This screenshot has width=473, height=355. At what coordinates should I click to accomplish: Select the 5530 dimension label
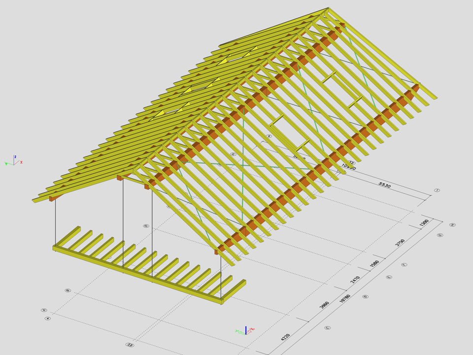point(384,186)
